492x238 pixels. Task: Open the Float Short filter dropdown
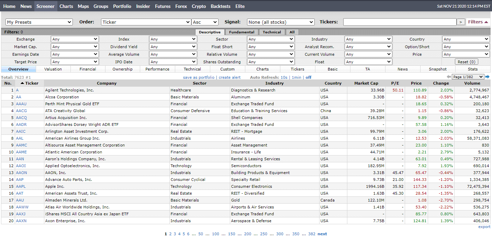[271, 47]
